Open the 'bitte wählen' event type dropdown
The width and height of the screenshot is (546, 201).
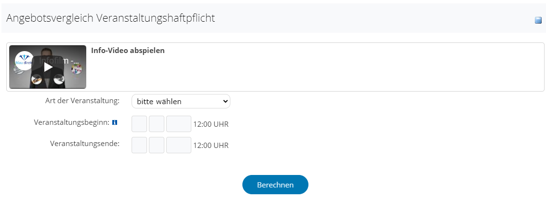(181, 102)
